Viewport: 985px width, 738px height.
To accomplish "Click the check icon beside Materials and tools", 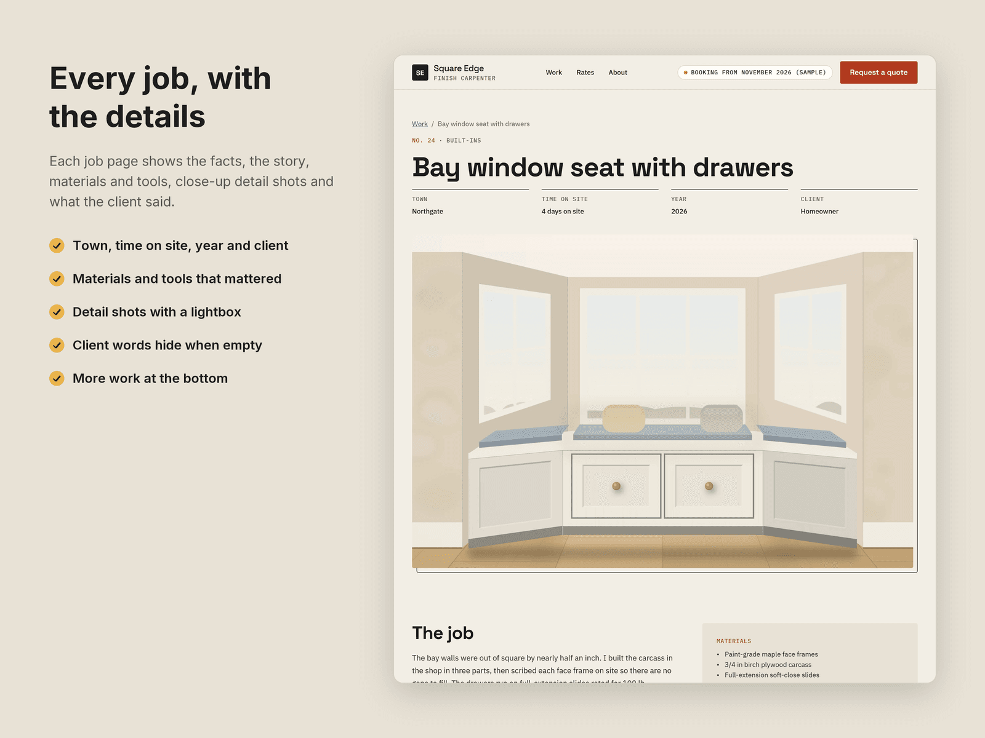I will (57, 279).
